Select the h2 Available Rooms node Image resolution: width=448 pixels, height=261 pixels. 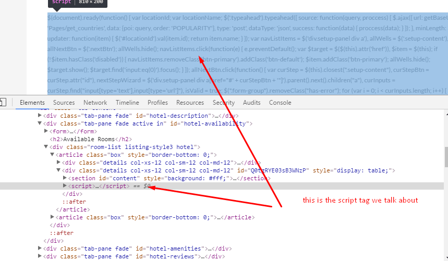[x=91, y=139]
